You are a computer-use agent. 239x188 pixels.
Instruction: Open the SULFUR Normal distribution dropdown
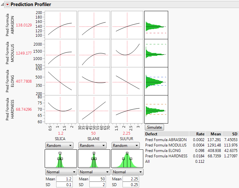click(126, 172)
